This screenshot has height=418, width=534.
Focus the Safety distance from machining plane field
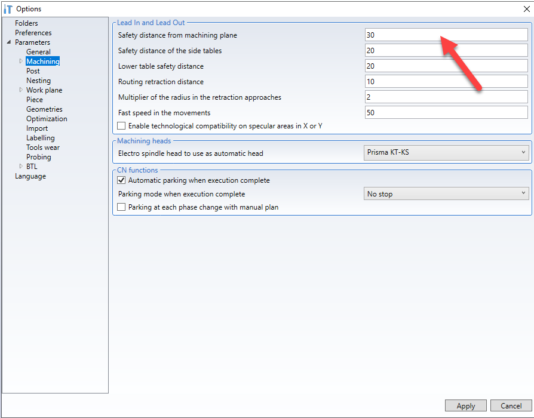446,35
